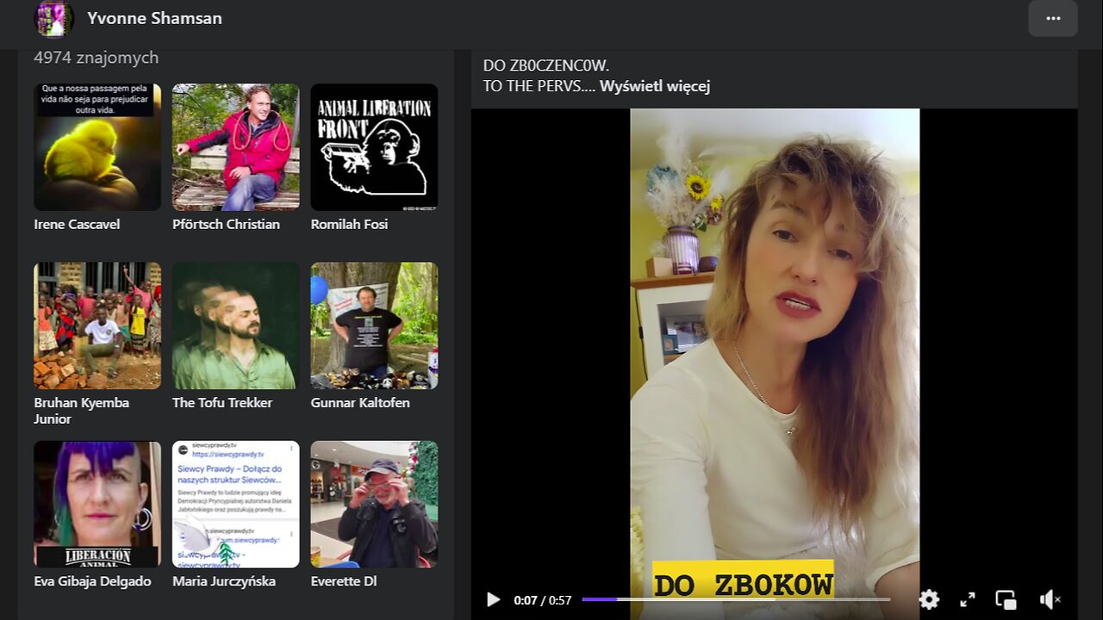Click the name Bruhan Kyemba Junior

[x=81, y=411]
